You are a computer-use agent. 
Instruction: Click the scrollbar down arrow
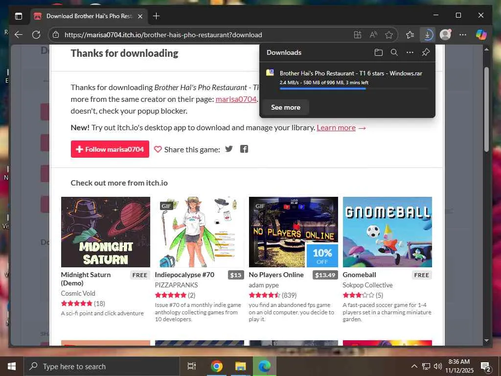[486, 341]
